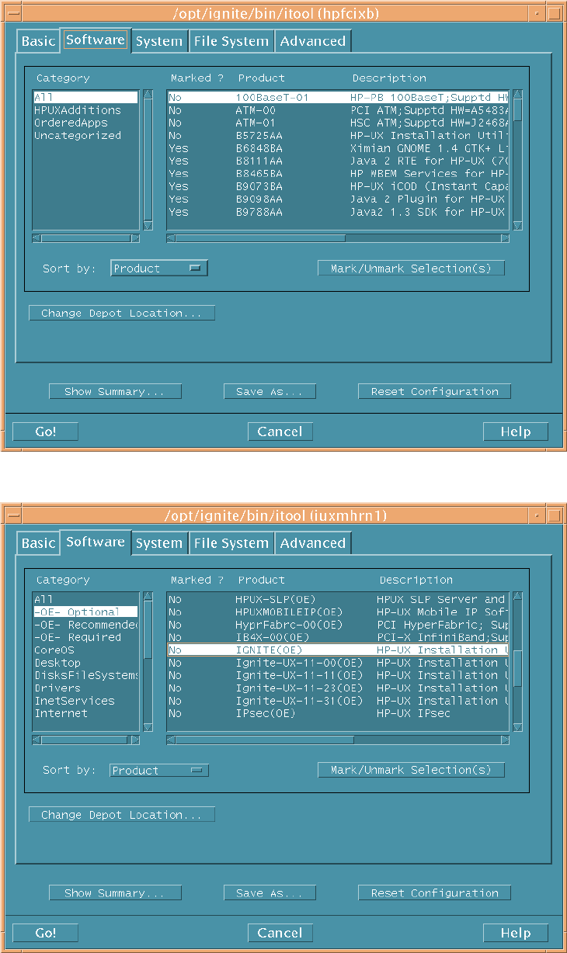567x953 pixels.
Task: Open Help in hpfcixb window
Action: tap(516, 431)
